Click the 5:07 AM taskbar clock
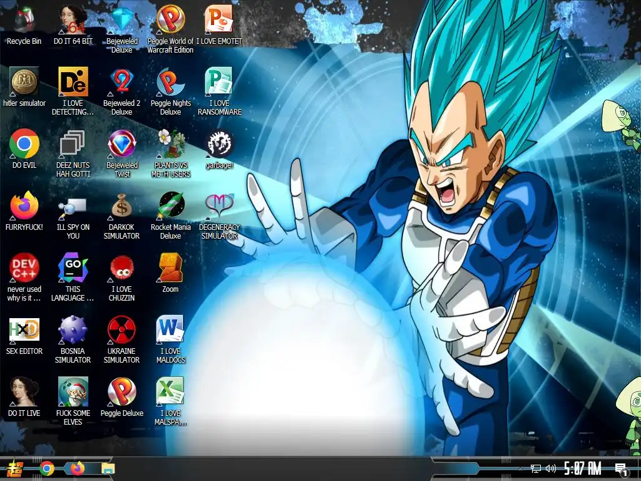This screenshot has width=641, height=481. click(x=583, y=468)
